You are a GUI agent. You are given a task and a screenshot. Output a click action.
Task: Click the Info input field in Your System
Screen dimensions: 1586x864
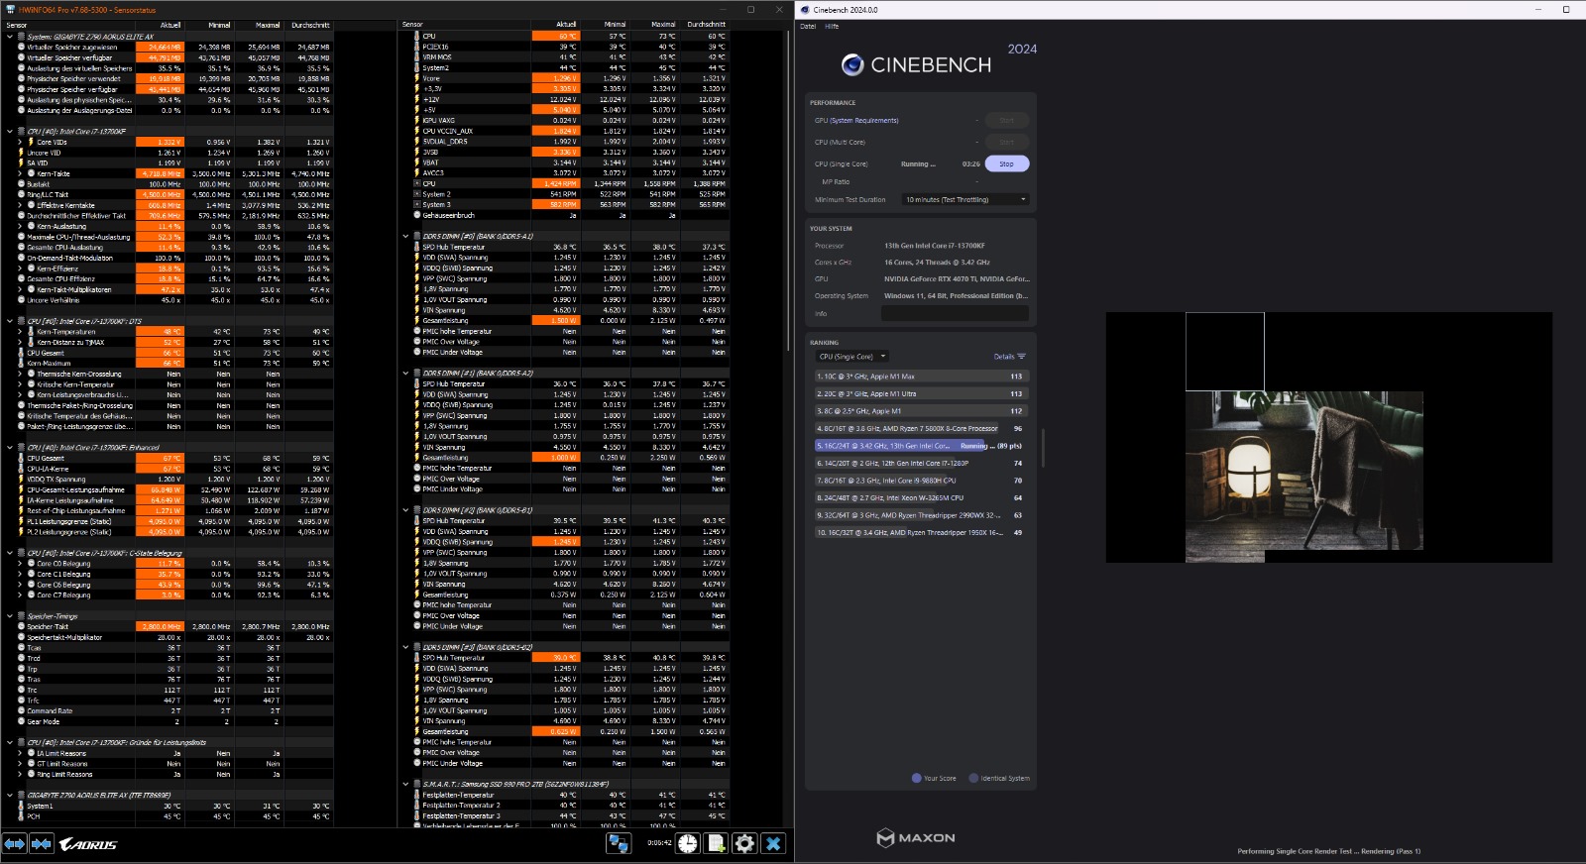(955, 313)
